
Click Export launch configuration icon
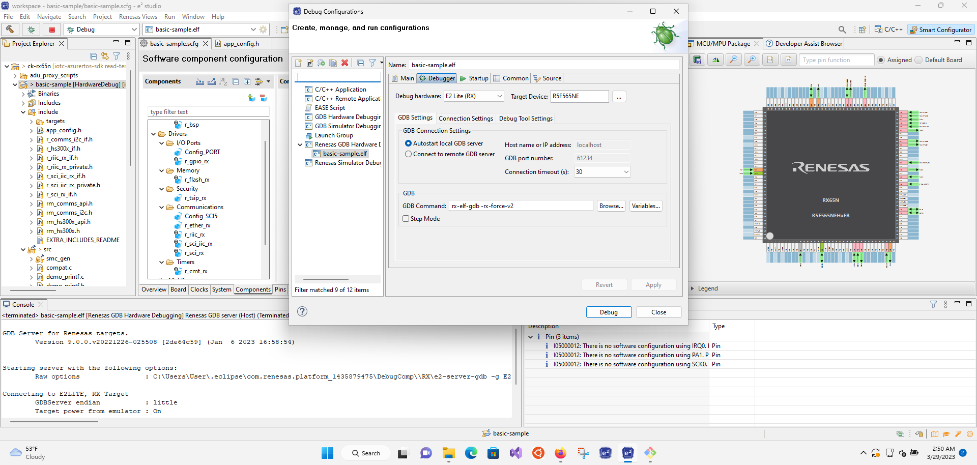[322, 63]
